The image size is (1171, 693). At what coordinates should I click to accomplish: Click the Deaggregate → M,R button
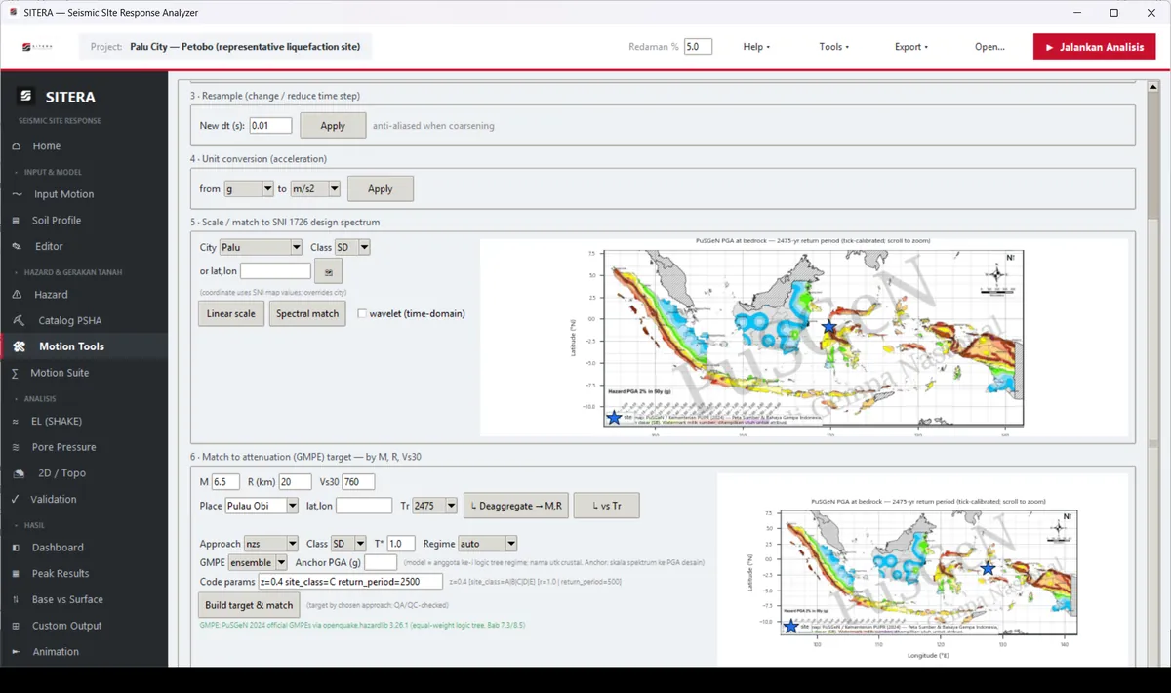516,506
